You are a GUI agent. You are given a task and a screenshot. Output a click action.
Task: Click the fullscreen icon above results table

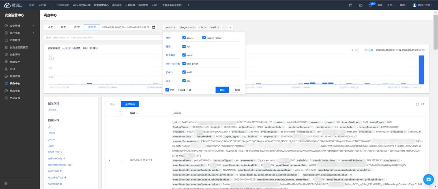(x=417, y=104)
